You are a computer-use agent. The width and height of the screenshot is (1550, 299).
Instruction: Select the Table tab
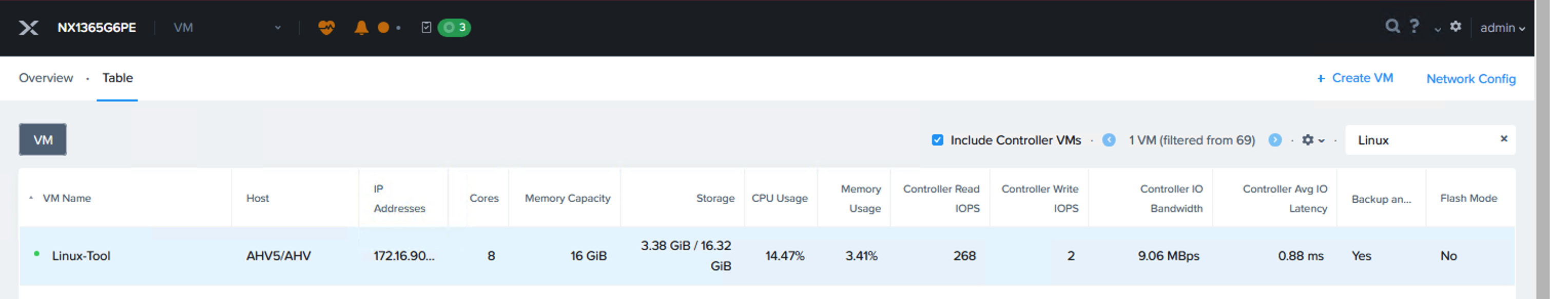point(118,78)
